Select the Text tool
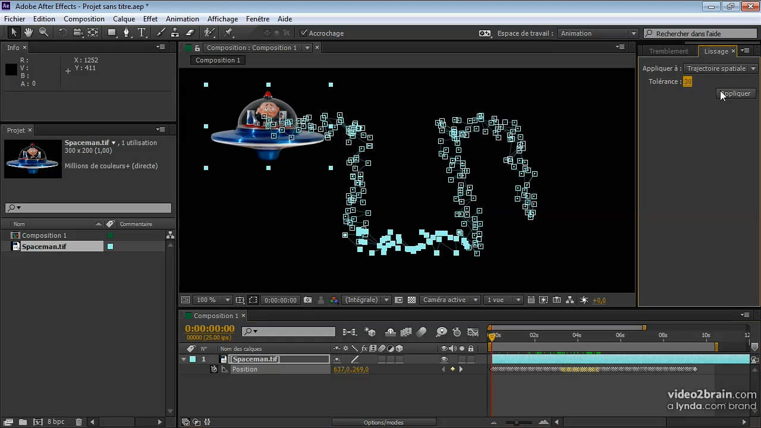The width and height of the screenshot is (761, 428). (x=141, y=33)
